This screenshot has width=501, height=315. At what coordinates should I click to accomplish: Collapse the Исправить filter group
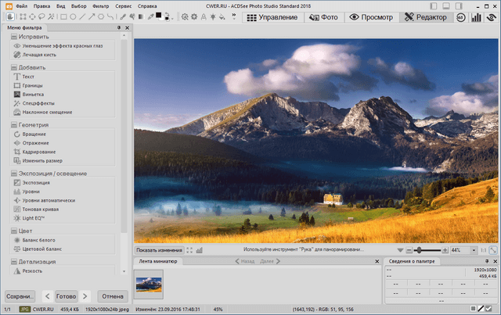(14, 36)
